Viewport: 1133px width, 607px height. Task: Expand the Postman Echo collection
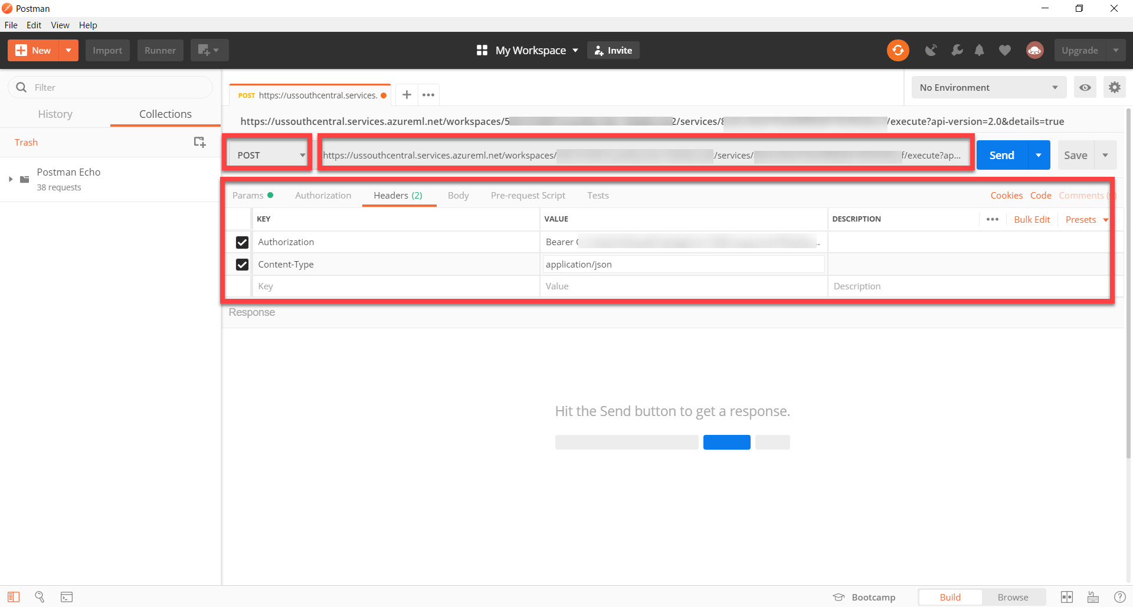tap(11, 179)
